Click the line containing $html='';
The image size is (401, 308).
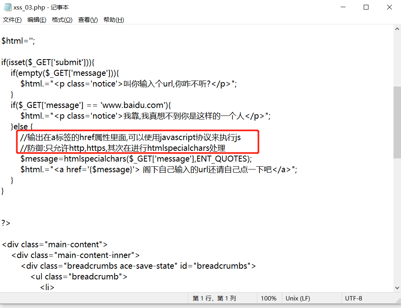click(18, 40)
